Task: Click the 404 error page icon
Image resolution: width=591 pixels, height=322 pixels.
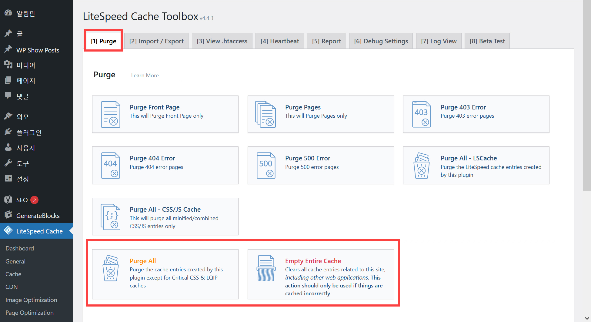Action: click(x=111, y=165)
